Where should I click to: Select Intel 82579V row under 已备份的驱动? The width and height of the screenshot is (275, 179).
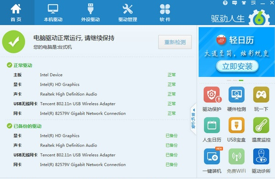(x=95, y=165)
